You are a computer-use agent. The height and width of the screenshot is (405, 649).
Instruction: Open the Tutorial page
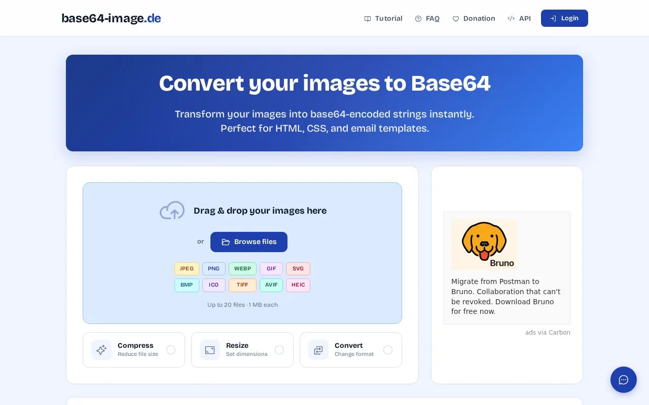(383, 19)
